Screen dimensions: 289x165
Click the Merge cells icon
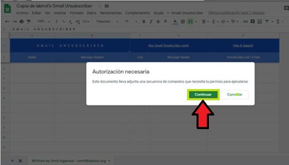[x=190, y=22]
